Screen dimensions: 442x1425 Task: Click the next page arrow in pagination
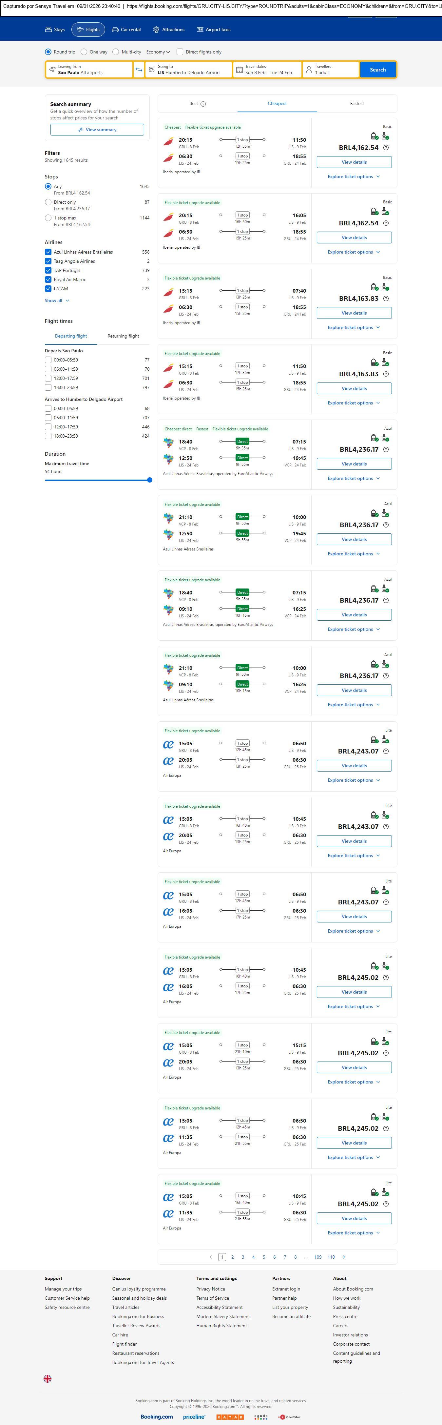tap(344, 1257)
